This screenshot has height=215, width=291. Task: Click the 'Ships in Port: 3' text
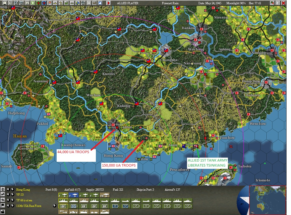pyautogui.click(x=145, y=190)
